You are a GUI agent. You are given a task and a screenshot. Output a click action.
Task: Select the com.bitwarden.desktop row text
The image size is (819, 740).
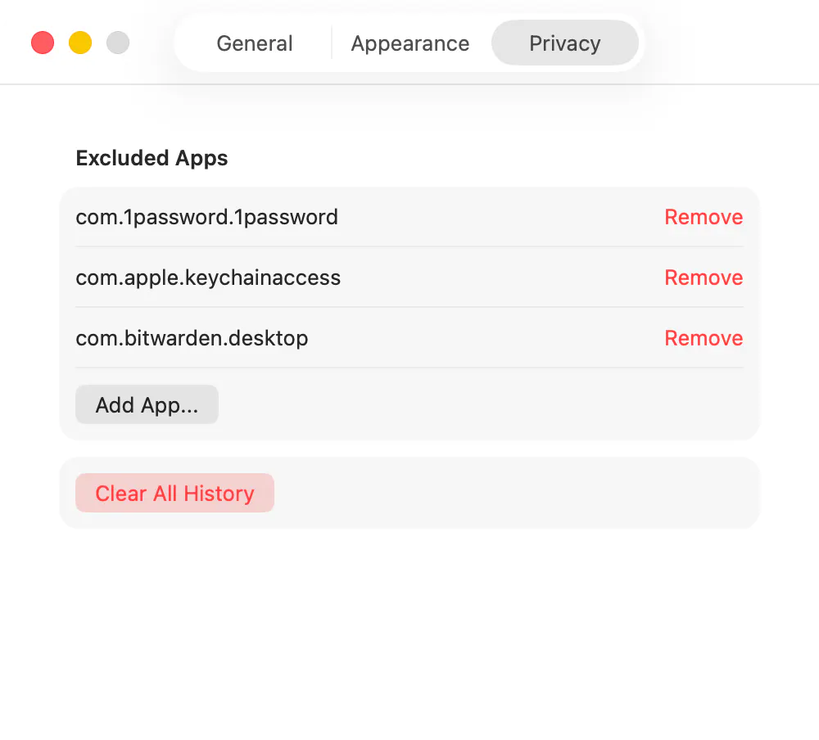coord(192,338)
